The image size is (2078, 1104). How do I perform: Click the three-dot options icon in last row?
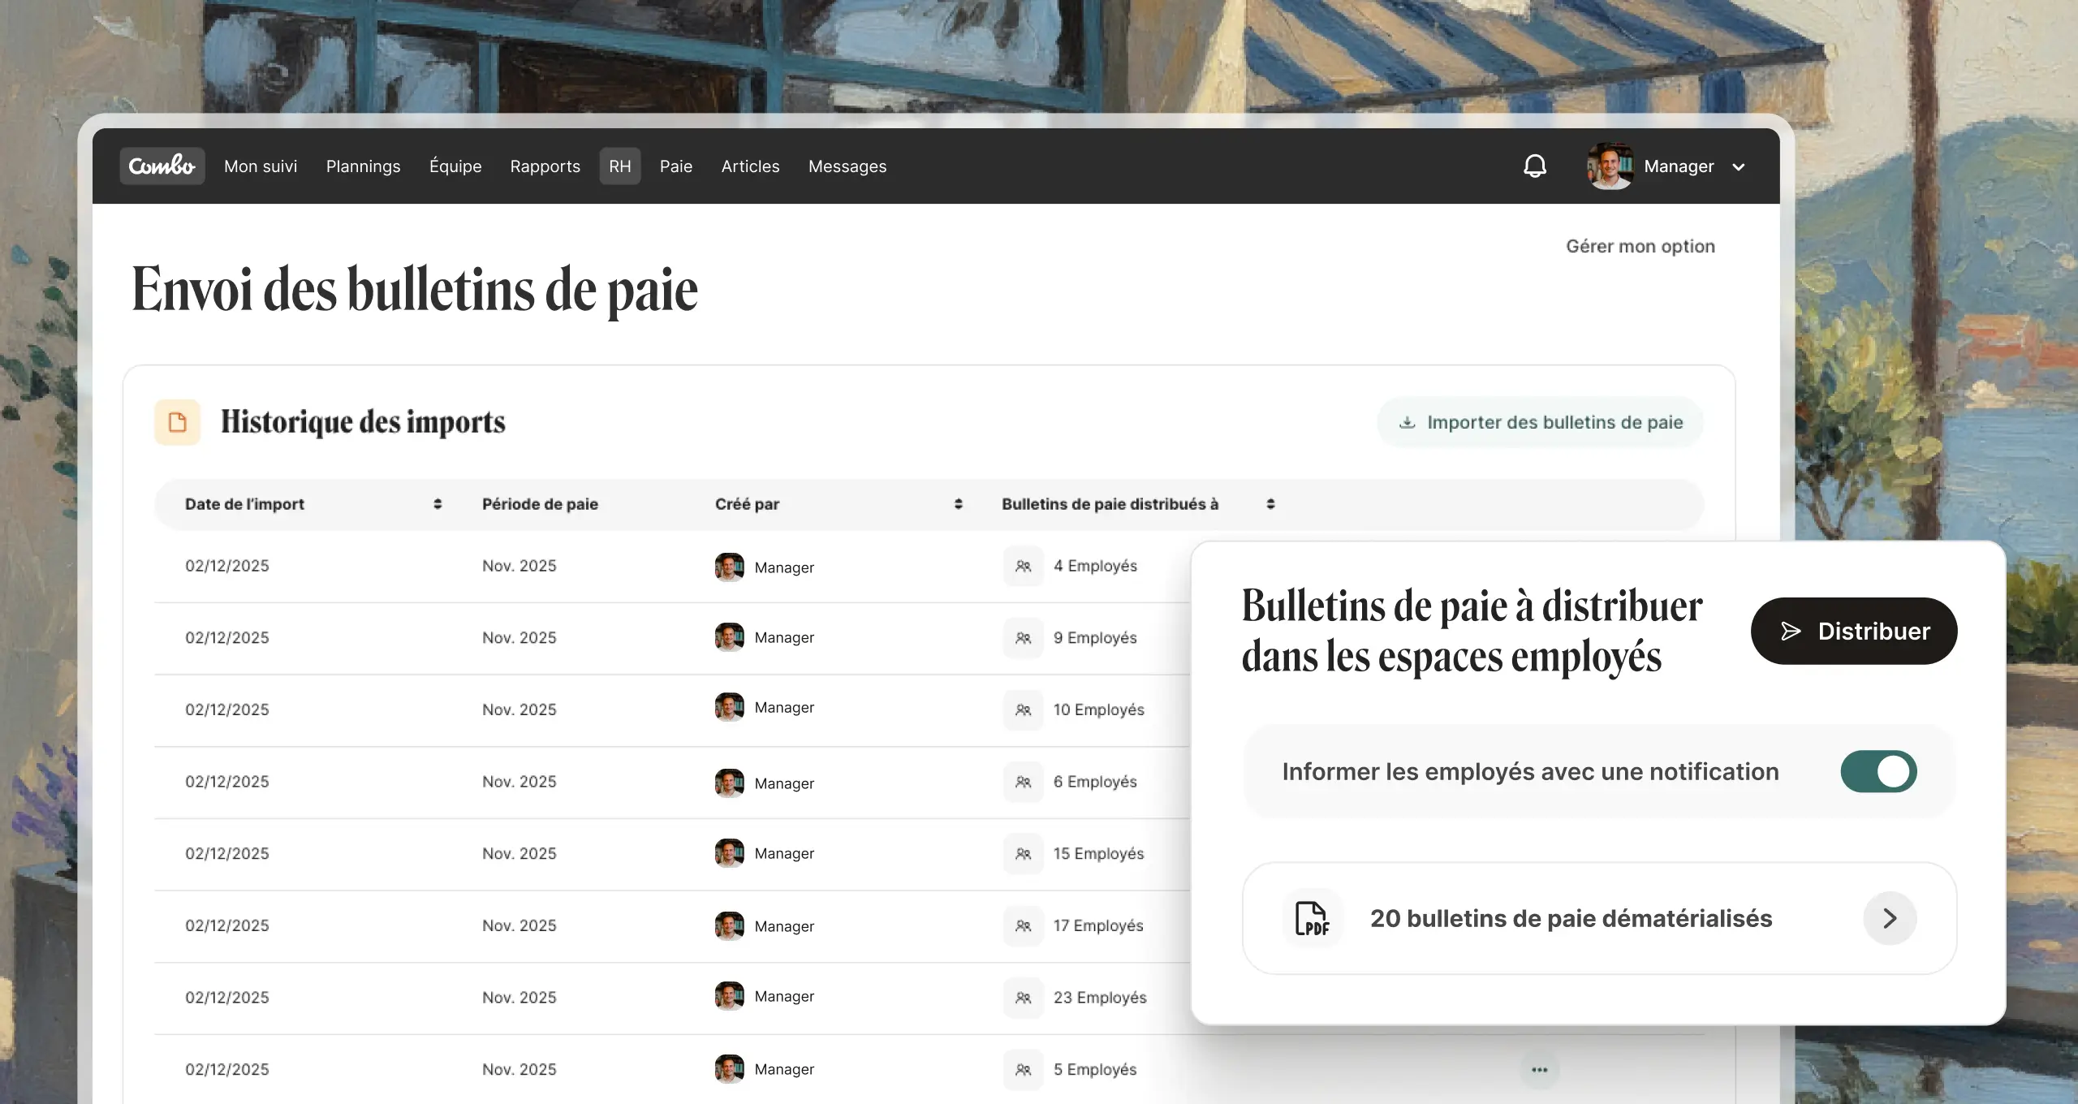pyautogui.click(x=1539, y=1070)
